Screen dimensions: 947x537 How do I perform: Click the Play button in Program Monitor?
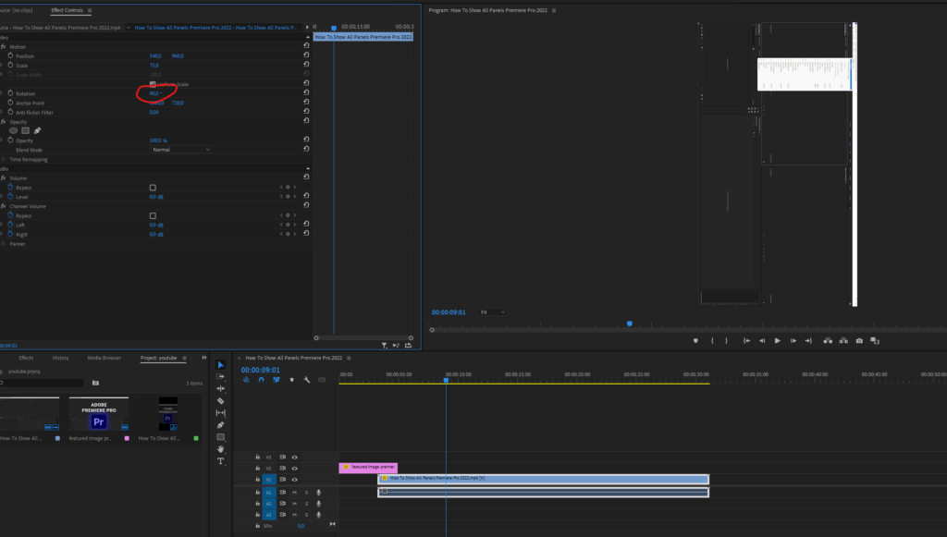pyautogui.click(x=777, y=340)
